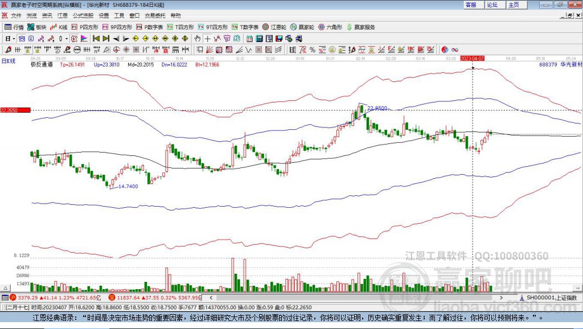The width and height of the screenshot is (583, 329).
Task: Open the calculator icon
Action: pyautogui.click(x=259, y=39)
